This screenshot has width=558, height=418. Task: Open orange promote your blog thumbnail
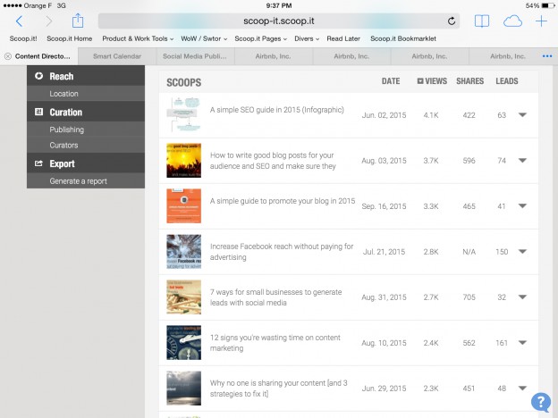(x=183, y=205)
